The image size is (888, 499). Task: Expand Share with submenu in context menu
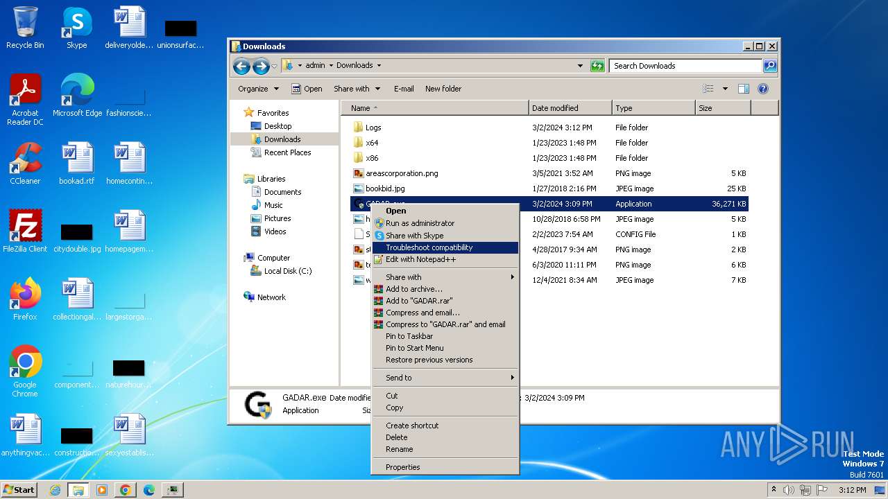445,277
